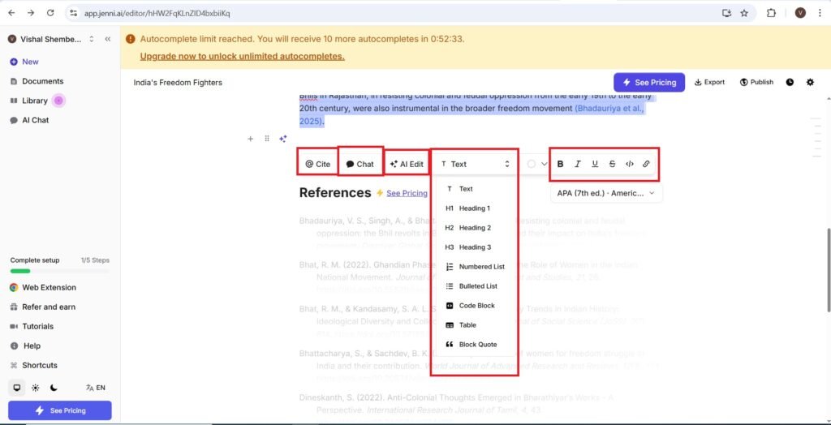Select system theme monitor icon
Screen dimensions: 831x425
tap(17, 388)
